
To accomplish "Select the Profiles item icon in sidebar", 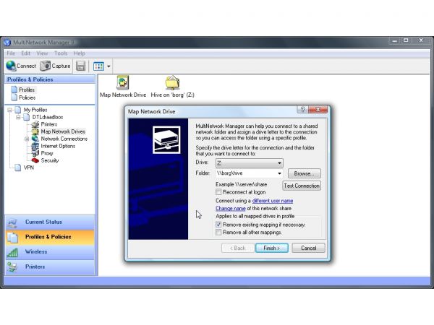I will pos(14,90).
